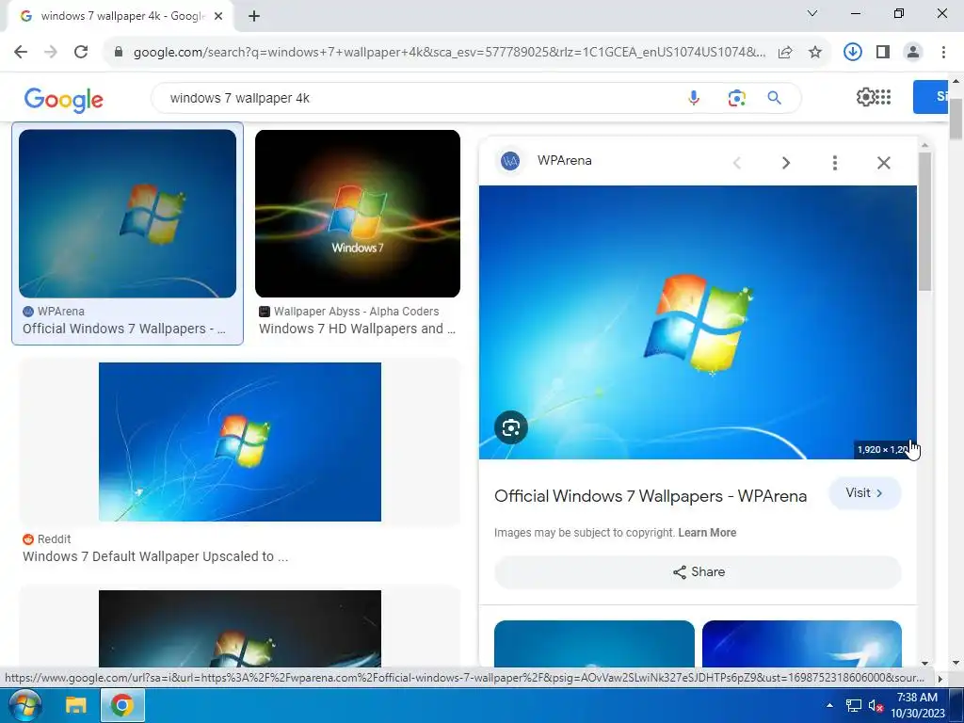Search by image with Google Lens icon
Screen dimensions: 964x723
tap(736, 98)
